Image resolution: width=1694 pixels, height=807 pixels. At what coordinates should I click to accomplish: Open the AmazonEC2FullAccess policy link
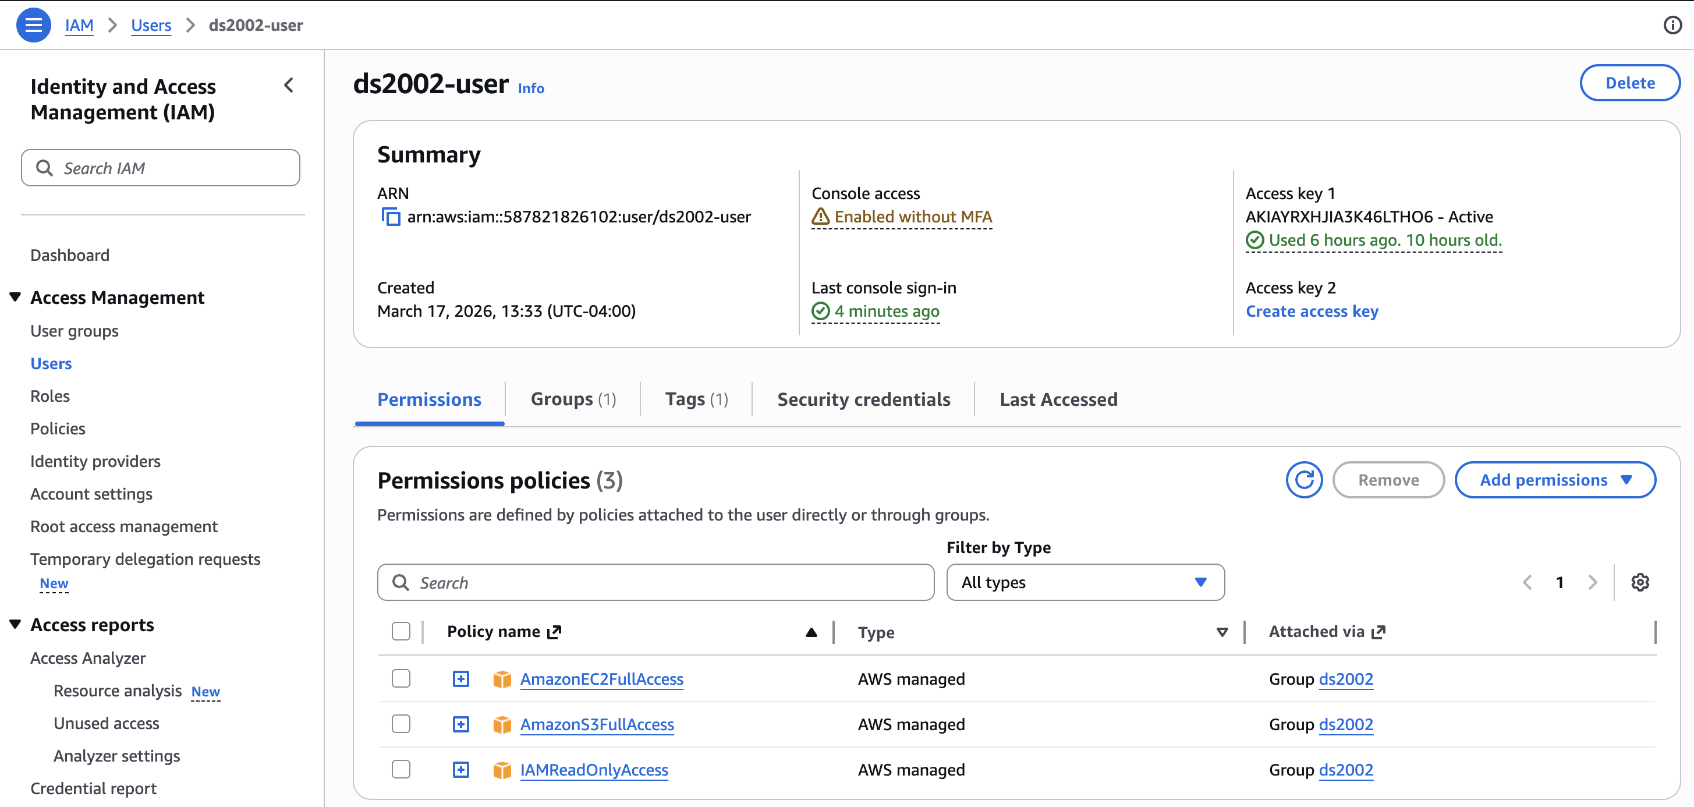[602, 679]
